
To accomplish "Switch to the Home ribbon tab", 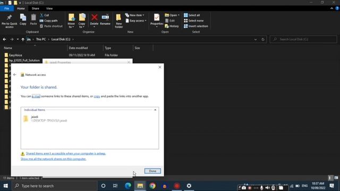I will (x=21, y=8).
